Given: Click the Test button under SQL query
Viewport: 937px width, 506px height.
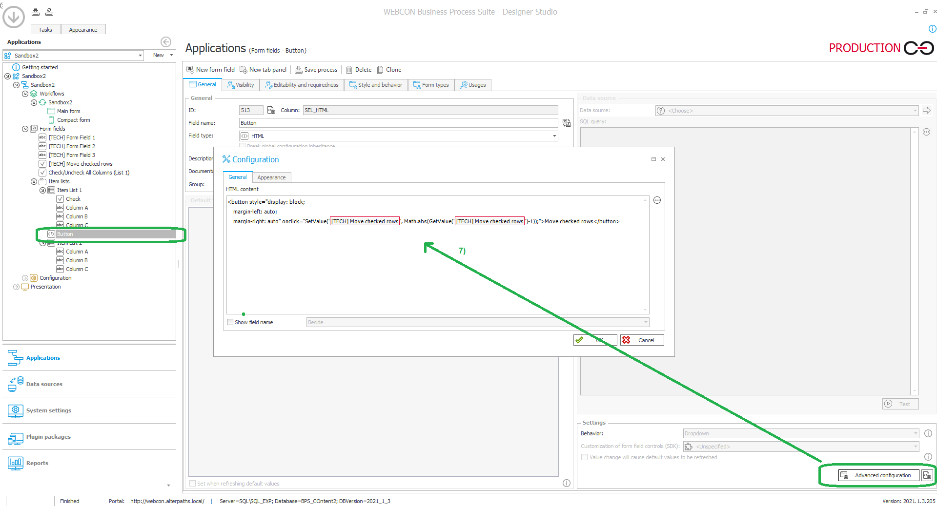Looking at the screenshot, I should [900, 404].
